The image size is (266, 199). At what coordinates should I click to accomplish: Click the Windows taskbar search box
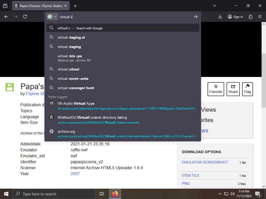pyautogui.click(x=54, y=194)
